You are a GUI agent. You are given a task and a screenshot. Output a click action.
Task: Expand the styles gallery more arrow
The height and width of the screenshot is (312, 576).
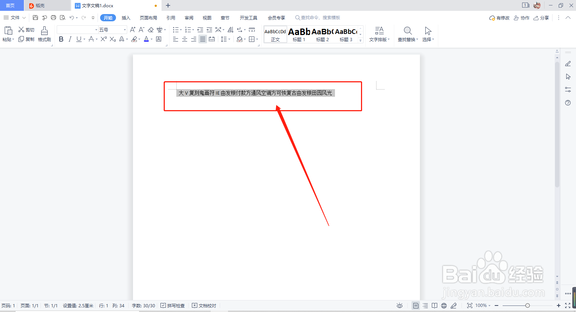(360, 40)
